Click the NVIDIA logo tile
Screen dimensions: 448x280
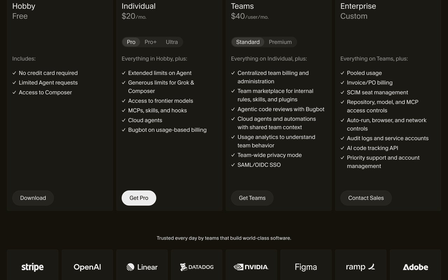251,265
